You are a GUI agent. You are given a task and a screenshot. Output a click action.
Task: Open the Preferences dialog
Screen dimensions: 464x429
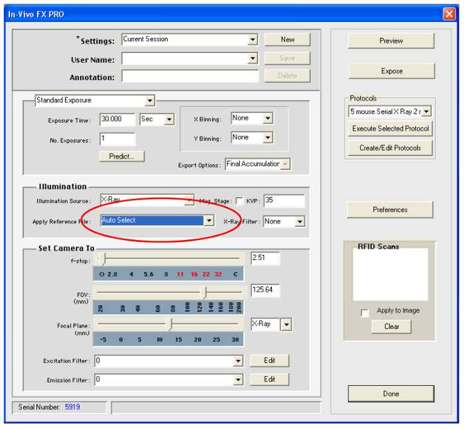click(390, 210)
